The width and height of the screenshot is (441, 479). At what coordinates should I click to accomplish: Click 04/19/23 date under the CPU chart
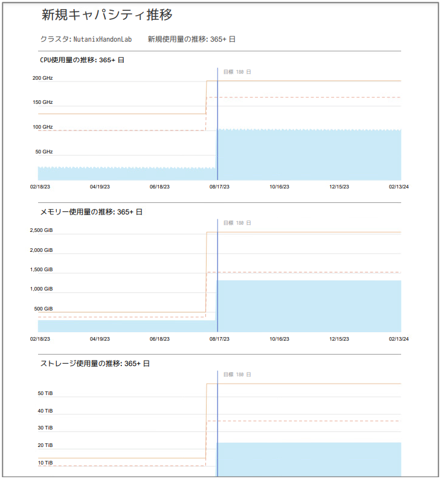(x=100, y=187)
